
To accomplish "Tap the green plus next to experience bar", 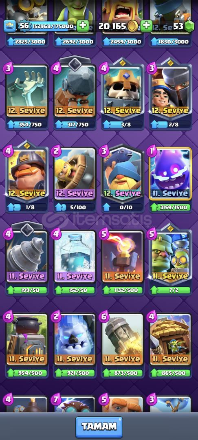I will point(83,26).
